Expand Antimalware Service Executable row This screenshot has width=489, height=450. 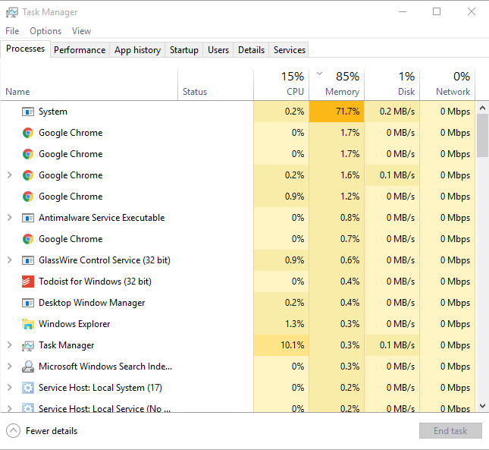pos(9,218)
